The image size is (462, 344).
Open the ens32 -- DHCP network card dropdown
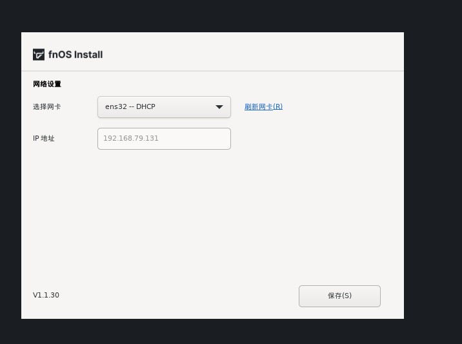(164, 107)
